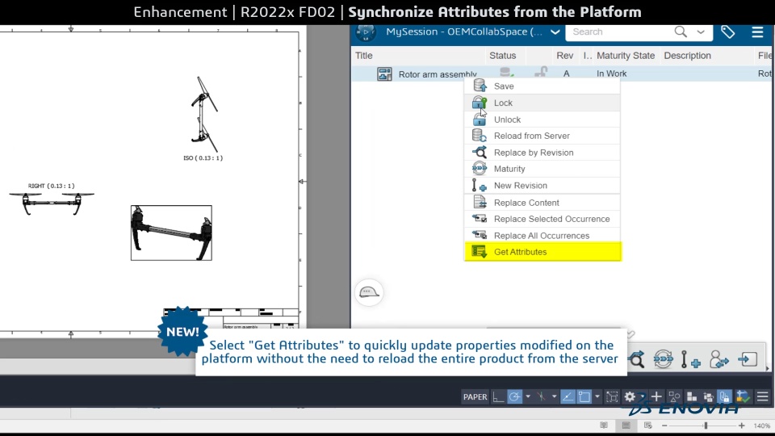This screenshot has width=775, height=436.
Task: Sort by the Status column header
Action: pos(503,56)
